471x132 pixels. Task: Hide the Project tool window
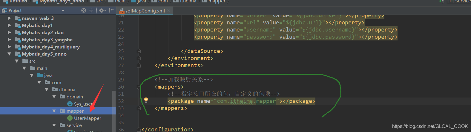111,10
